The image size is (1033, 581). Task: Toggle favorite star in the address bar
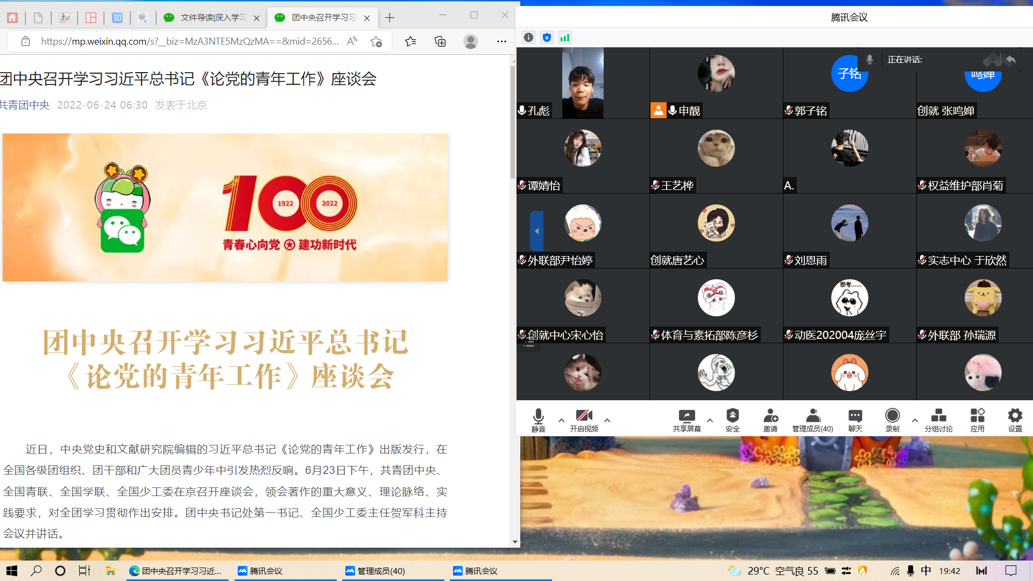pyautogui.click(x=376, y=41)
